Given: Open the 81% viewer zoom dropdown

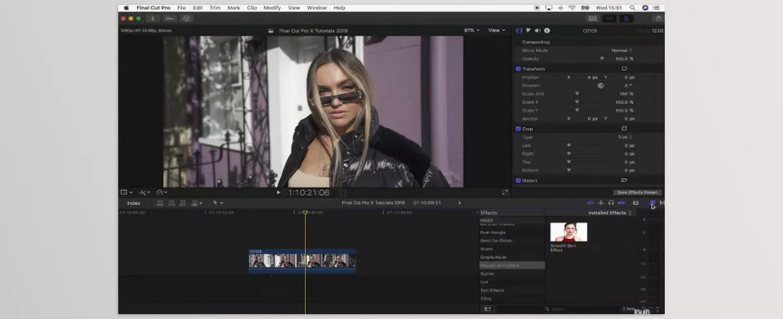Looking at the screenshot, I should point(471,30).
